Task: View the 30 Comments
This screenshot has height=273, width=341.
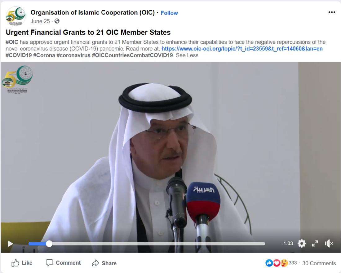Action: click(319, 263)
